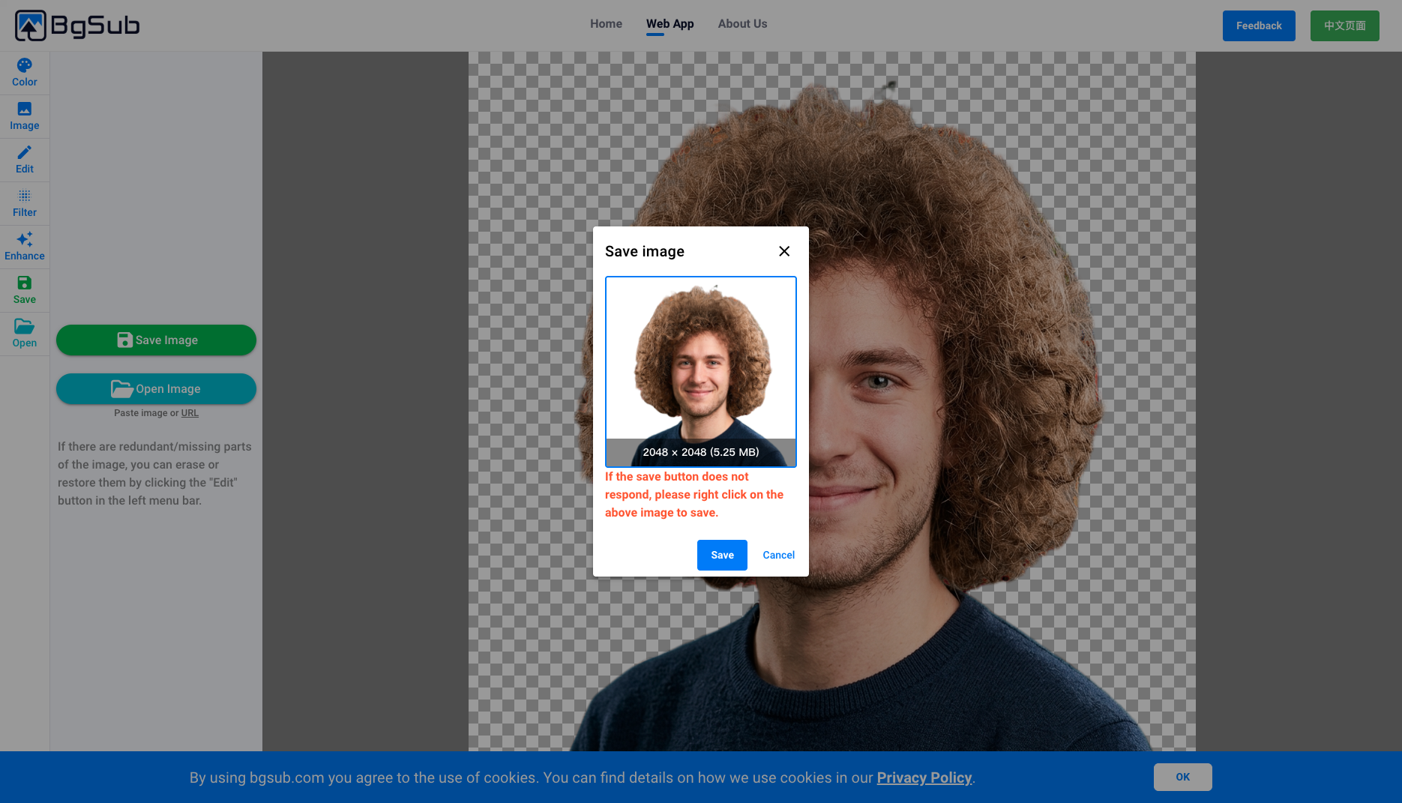Open the URL paste link
The image size is (1402, 803).
pos(190,413)
